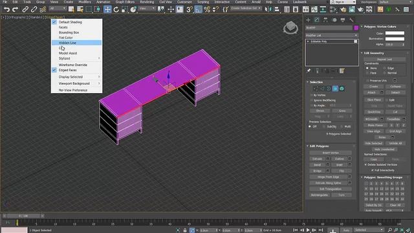This screenshot has height=233, width=414.
Task: Select Constraints None radio button
Action: point(367,68)
